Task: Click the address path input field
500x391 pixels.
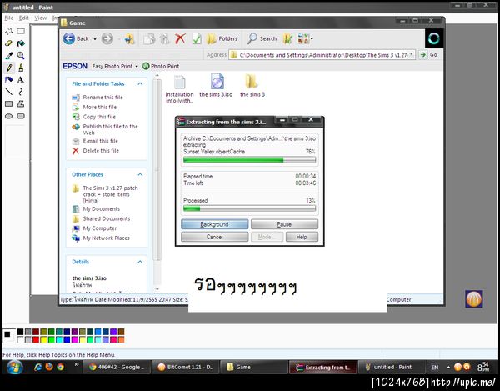Action: (x=322, y=54)
